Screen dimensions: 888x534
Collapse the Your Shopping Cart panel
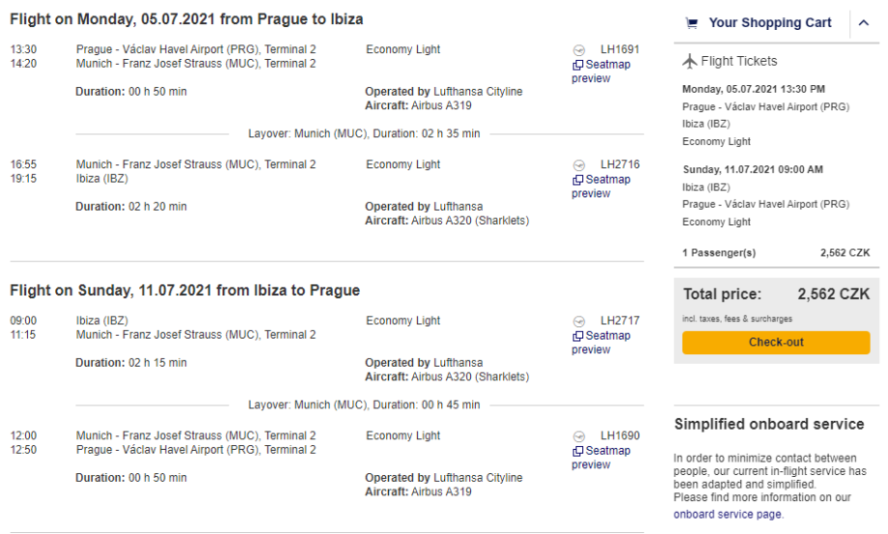[x=863, y=23]
